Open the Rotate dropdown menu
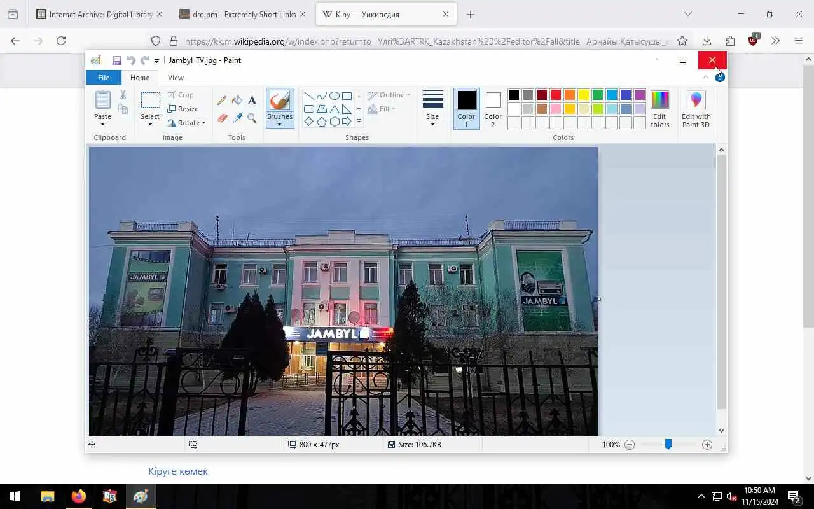The height and width of the screenshot is (509, 814). pyautogui.click(x=187, y=123)
